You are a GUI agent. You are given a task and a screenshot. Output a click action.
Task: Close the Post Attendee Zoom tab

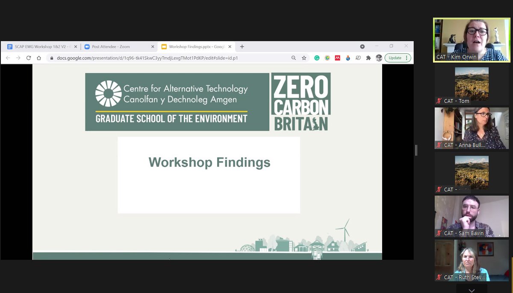pyautogui.click(x=153, y=46)
